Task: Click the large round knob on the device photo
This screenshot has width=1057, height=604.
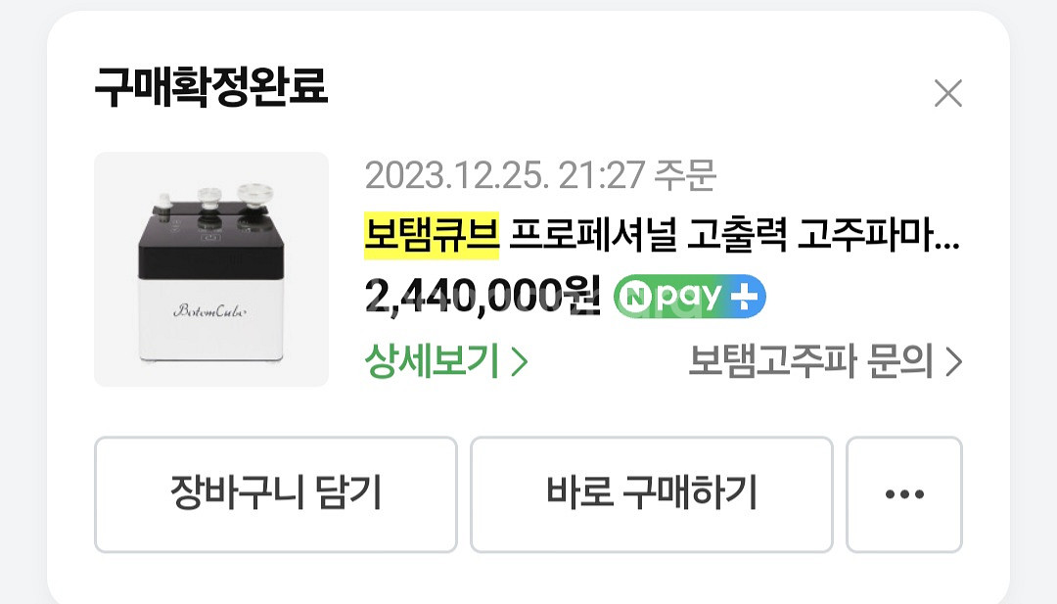Action: point(254,194)
